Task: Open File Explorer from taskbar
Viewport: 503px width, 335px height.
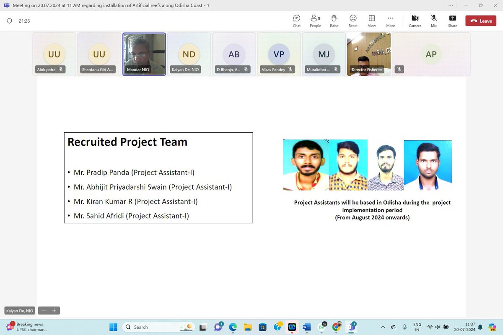Action: (x=248, y=327)
